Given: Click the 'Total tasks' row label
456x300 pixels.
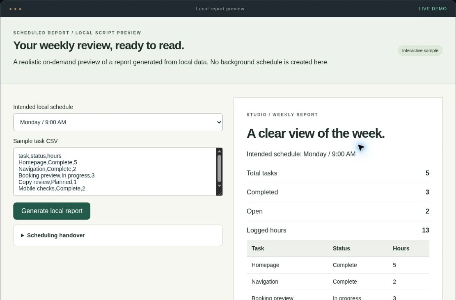Looking at the screenshot, I should pyautogui.click(x=262, y=173).
